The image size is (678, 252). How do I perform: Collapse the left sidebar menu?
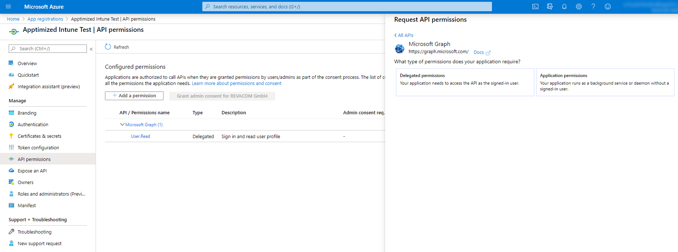tap(91, 49)
